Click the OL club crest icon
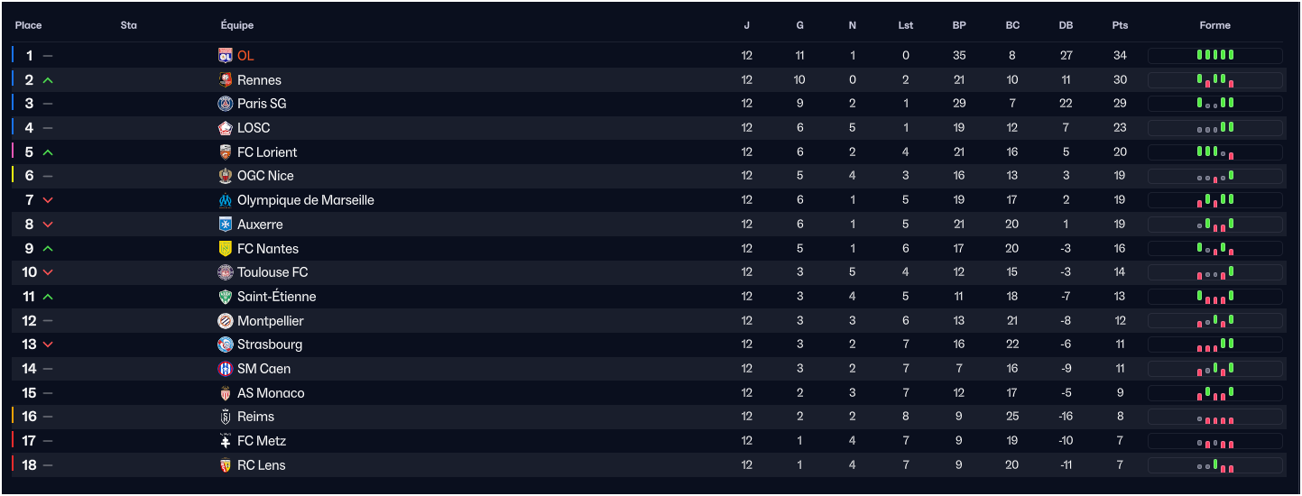 pyautogui.click(x=226, y=56)
